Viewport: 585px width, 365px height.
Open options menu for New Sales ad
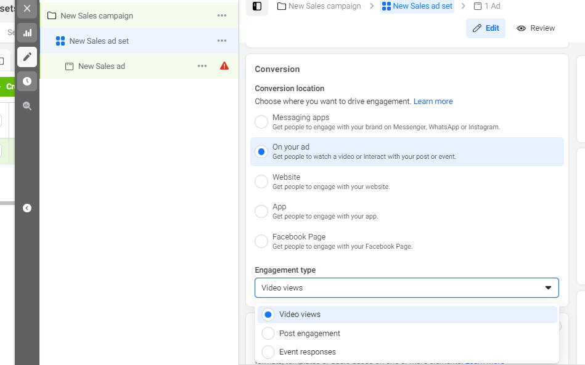pyautogui.click(x=202, y=66)
